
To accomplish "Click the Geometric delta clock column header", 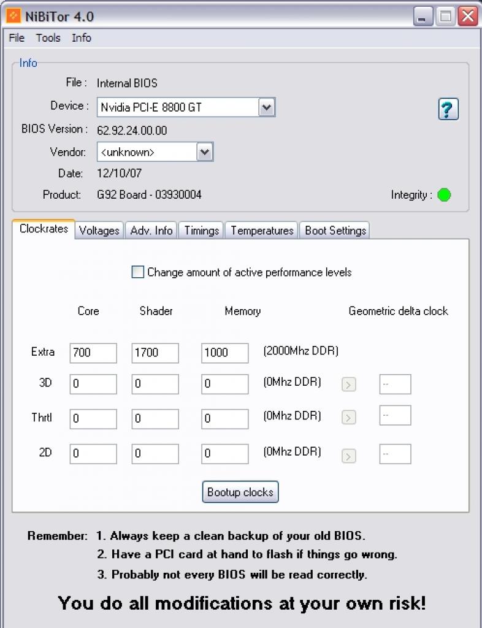I will [x=399, y=311].
